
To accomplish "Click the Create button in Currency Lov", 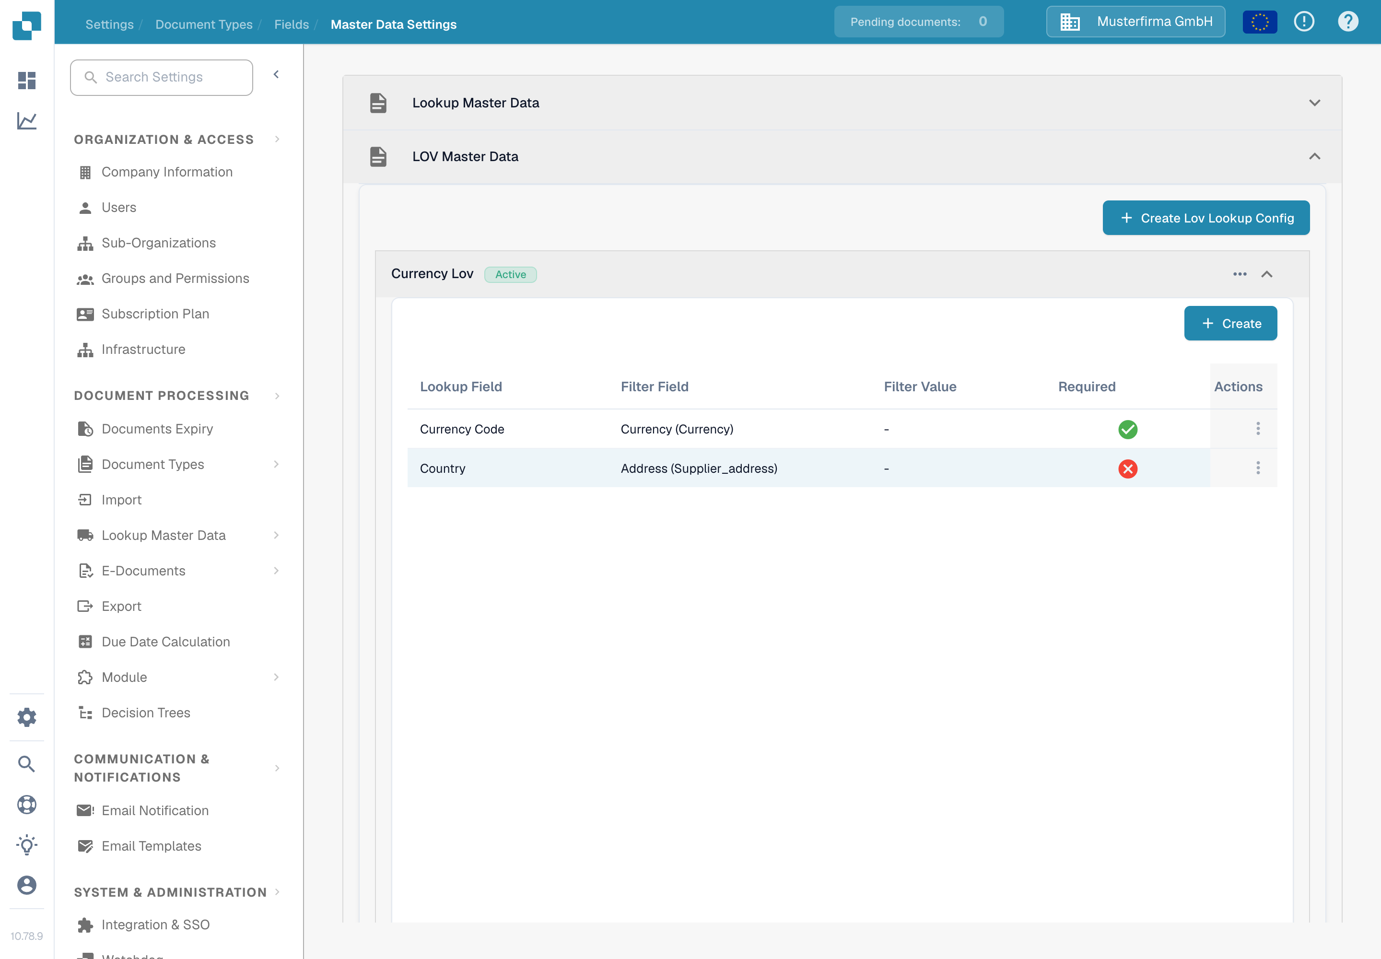I will click(x=1230, y=323).
